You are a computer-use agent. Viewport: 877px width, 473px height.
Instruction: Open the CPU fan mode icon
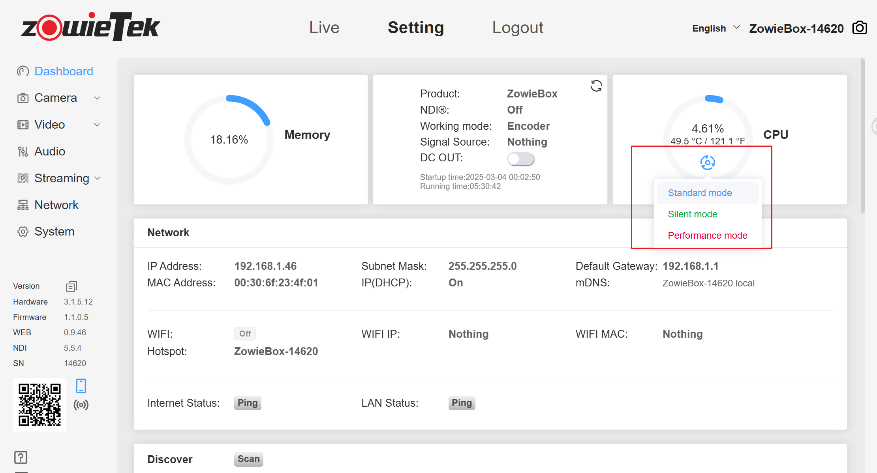[x=707, y=163]
